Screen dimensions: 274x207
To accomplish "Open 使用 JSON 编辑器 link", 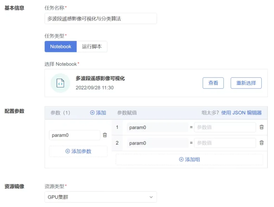I will 241,113.
